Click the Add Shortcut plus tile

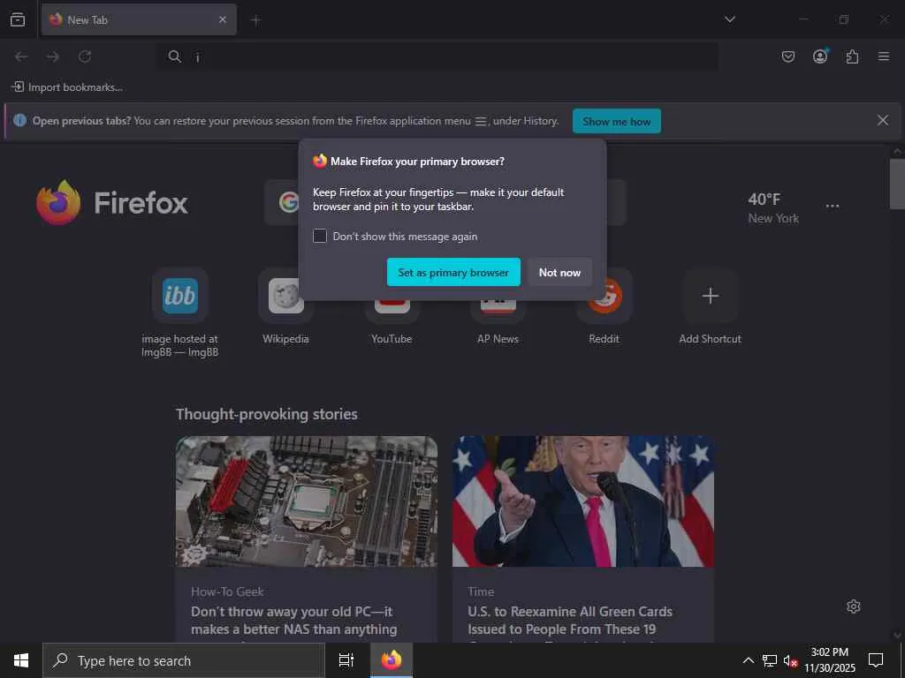[x=710, y=296]
